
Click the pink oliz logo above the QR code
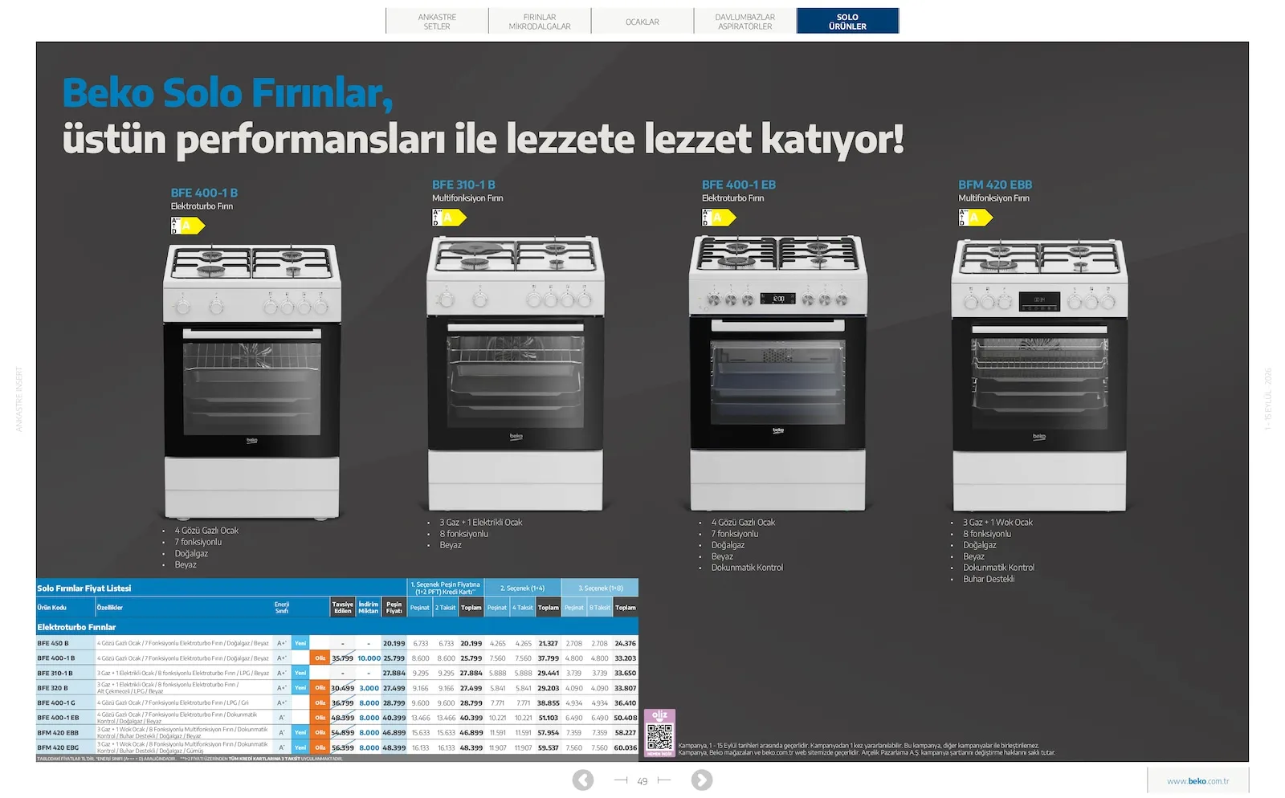point(659,715)
